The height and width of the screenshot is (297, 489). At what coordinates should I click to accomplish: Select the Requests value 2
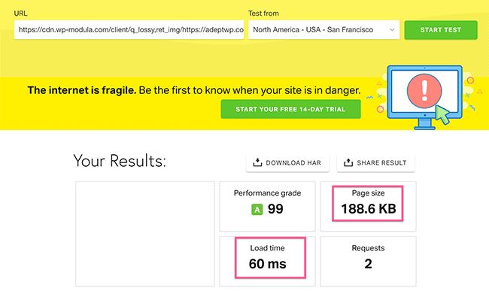click(369, 264)
